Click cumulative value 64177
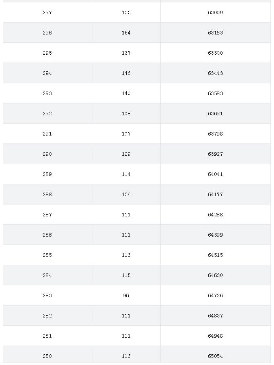Screen dimensions: 274x365 click(x=215, y=194)
